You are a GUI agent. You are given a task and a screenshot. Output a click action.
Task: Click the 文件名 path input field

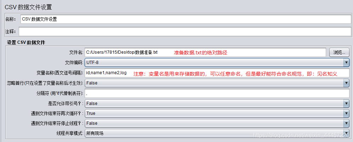205,52
